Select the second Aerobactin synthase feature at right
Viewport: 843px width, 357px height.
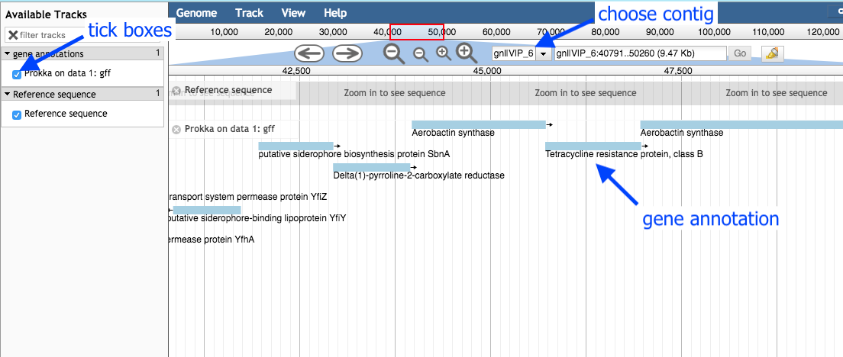(741, 124)
